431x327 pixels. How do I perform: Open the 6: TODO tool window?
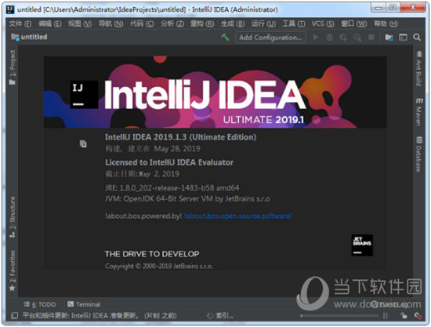pyautogui.click(x=40, y=304)
